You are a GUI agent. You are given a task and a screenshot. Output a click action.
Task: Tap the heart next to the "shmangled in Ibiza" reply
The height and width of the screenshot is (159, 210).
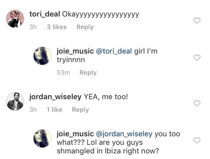[197, 140]
